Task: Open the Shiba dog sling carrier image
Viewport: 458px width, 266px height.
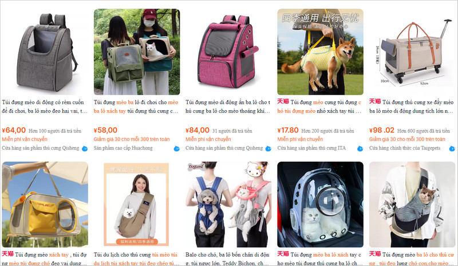Action: tap(320, 52)
